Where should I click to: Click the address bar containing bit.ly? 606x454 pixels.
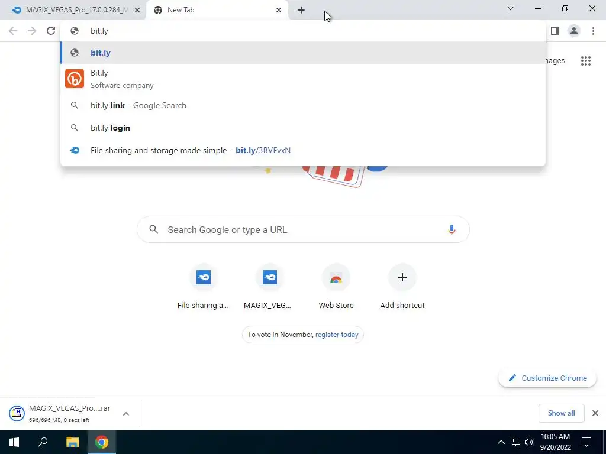(303, 31)
